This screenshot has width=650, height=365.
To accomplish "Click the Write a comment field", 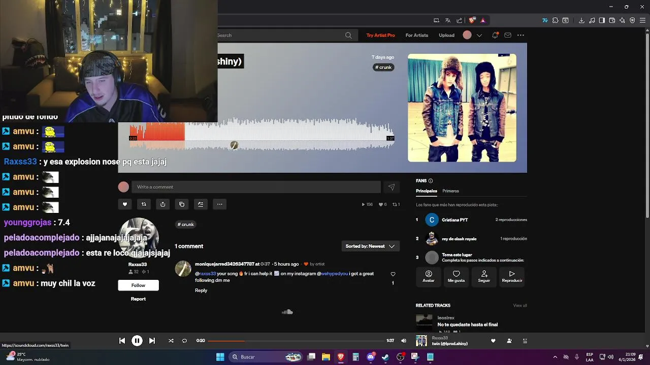I will click(256, 187).
